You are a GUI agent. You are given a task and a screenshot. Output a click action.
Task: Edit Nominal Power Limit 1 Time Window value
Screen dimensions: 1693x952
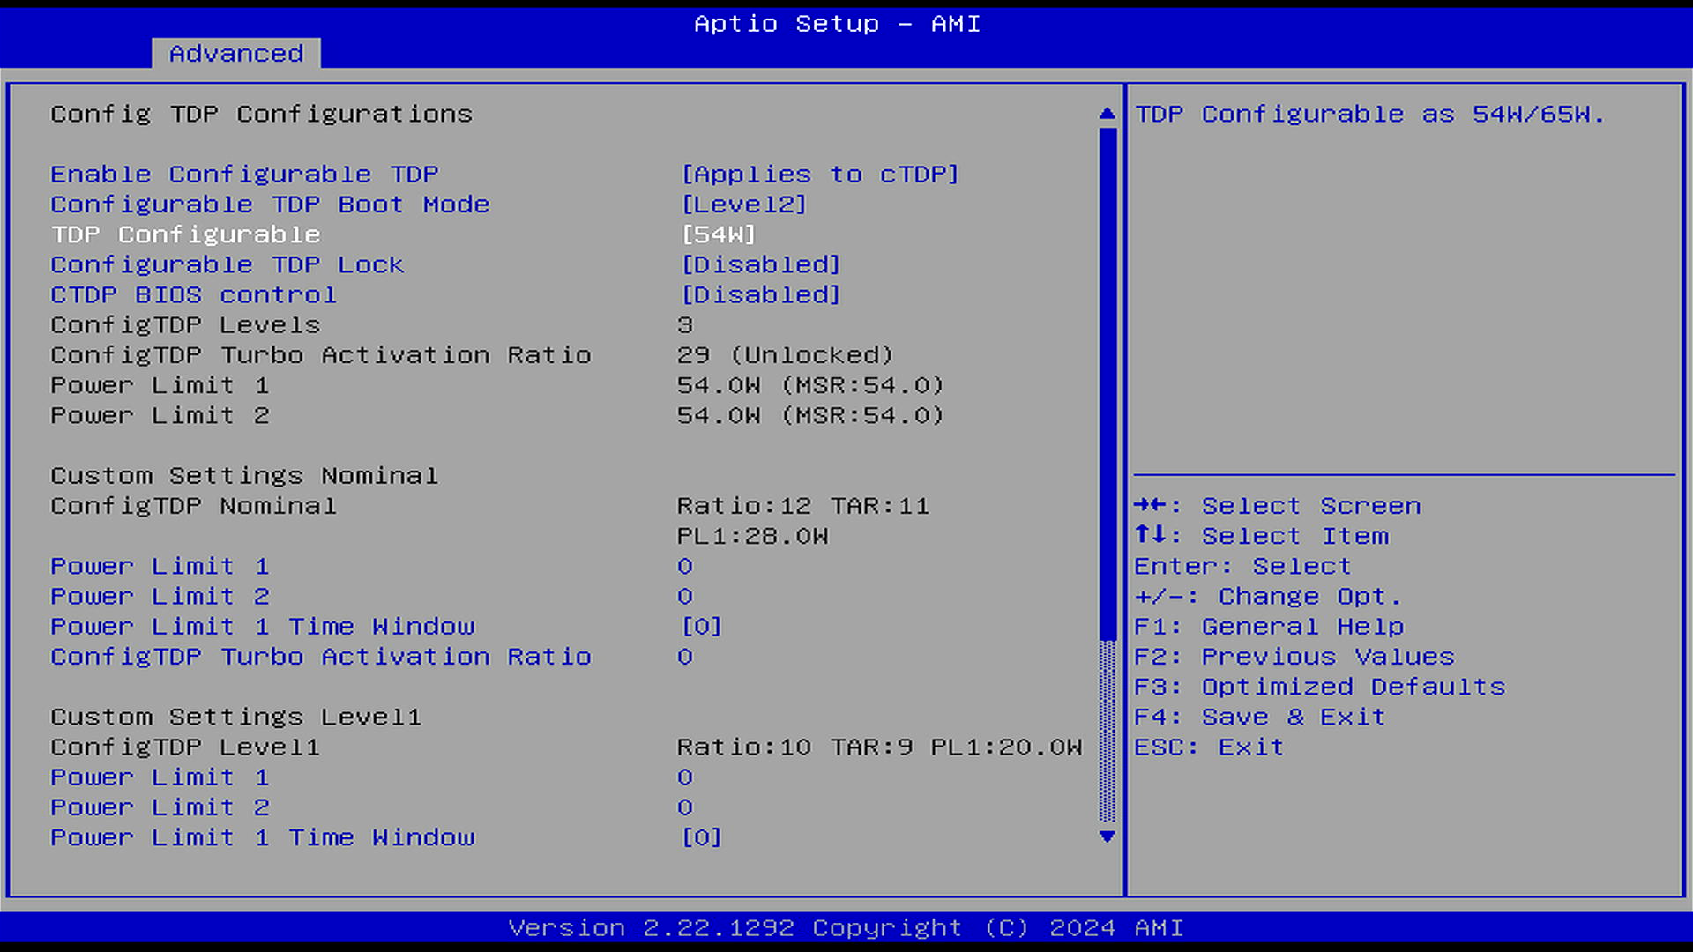click(x=701, y=627)
